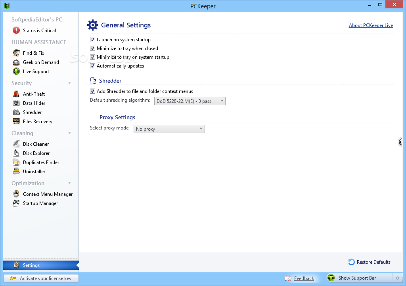Screen dimensions: 406x286
Task: Click the support headset tab on the right edge
Action: coord(400,142)
